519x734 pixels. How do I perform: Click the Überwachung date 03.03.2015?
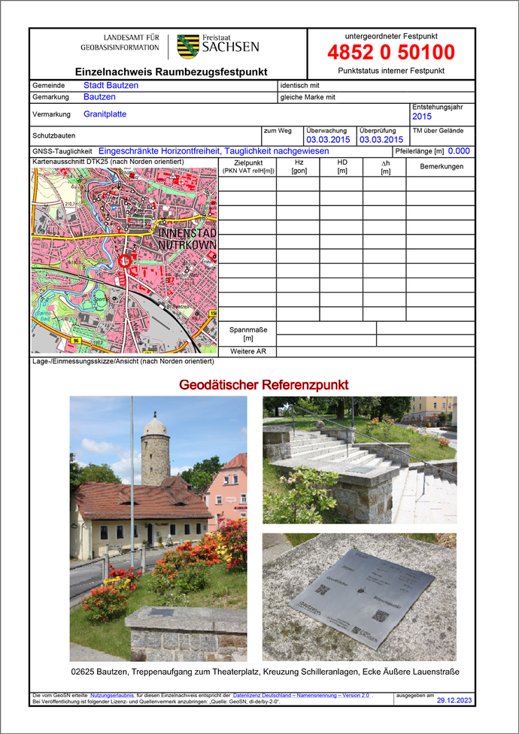pos(328,140)
